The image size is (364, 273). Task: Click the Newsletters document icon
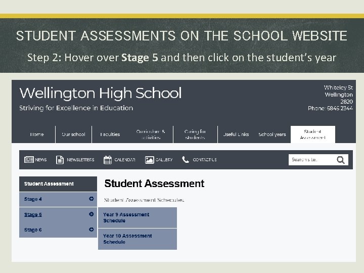(x=60, y=160)
